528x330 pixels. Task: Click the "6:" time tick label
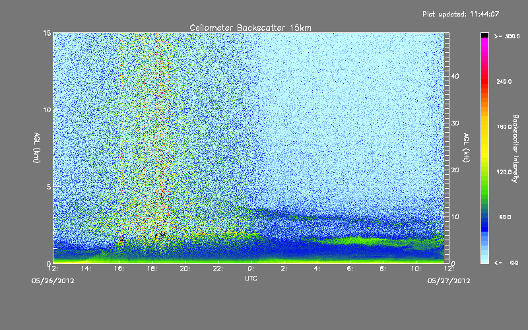[350, 269]
